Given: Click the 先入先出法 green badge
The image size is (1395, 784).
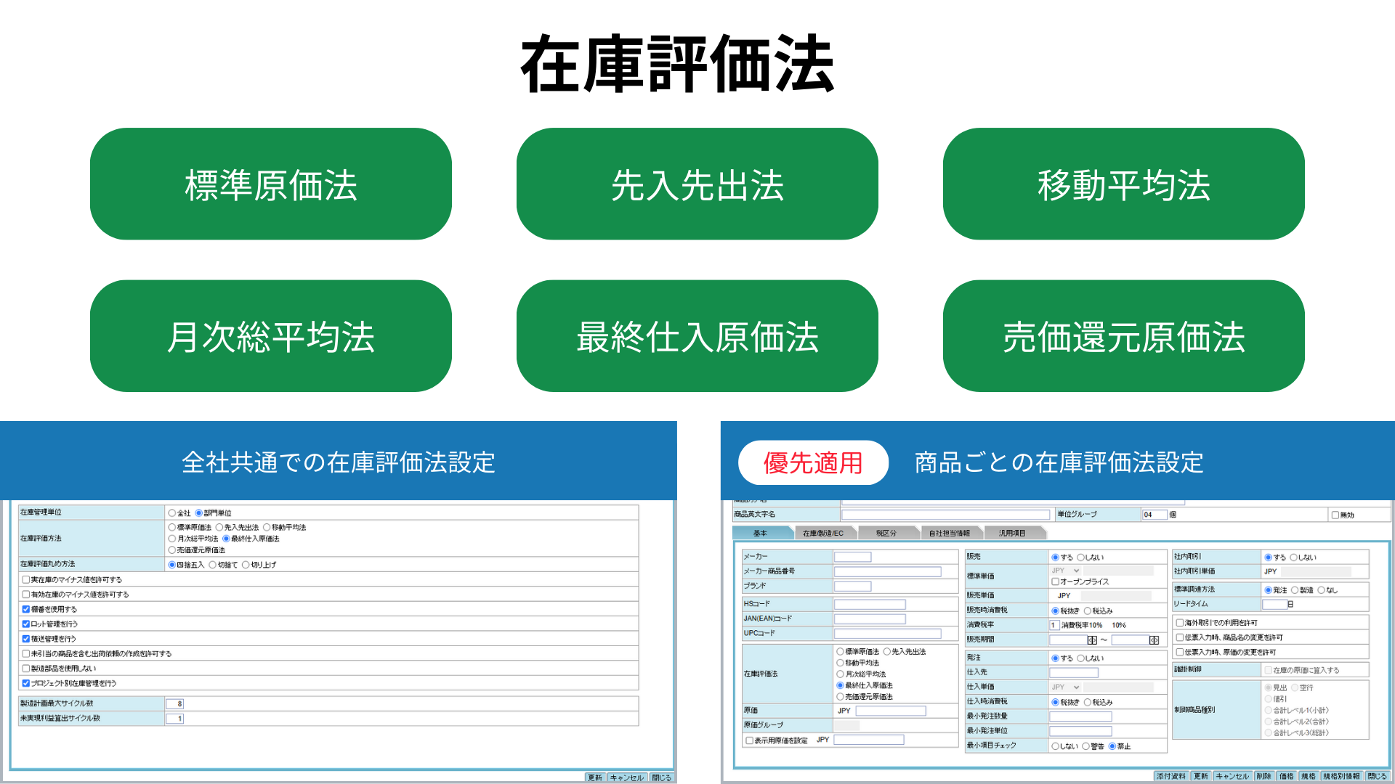Looking at the screenshot, I should pyautogui.click(x=697, y=184).
